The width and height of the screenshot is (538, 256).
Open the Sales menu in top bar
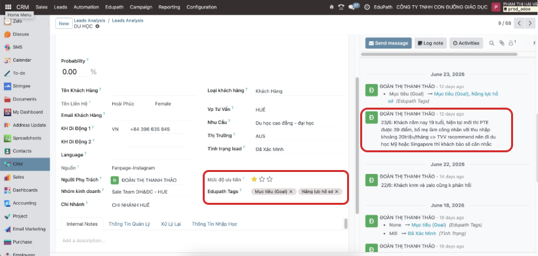[41, 7]
